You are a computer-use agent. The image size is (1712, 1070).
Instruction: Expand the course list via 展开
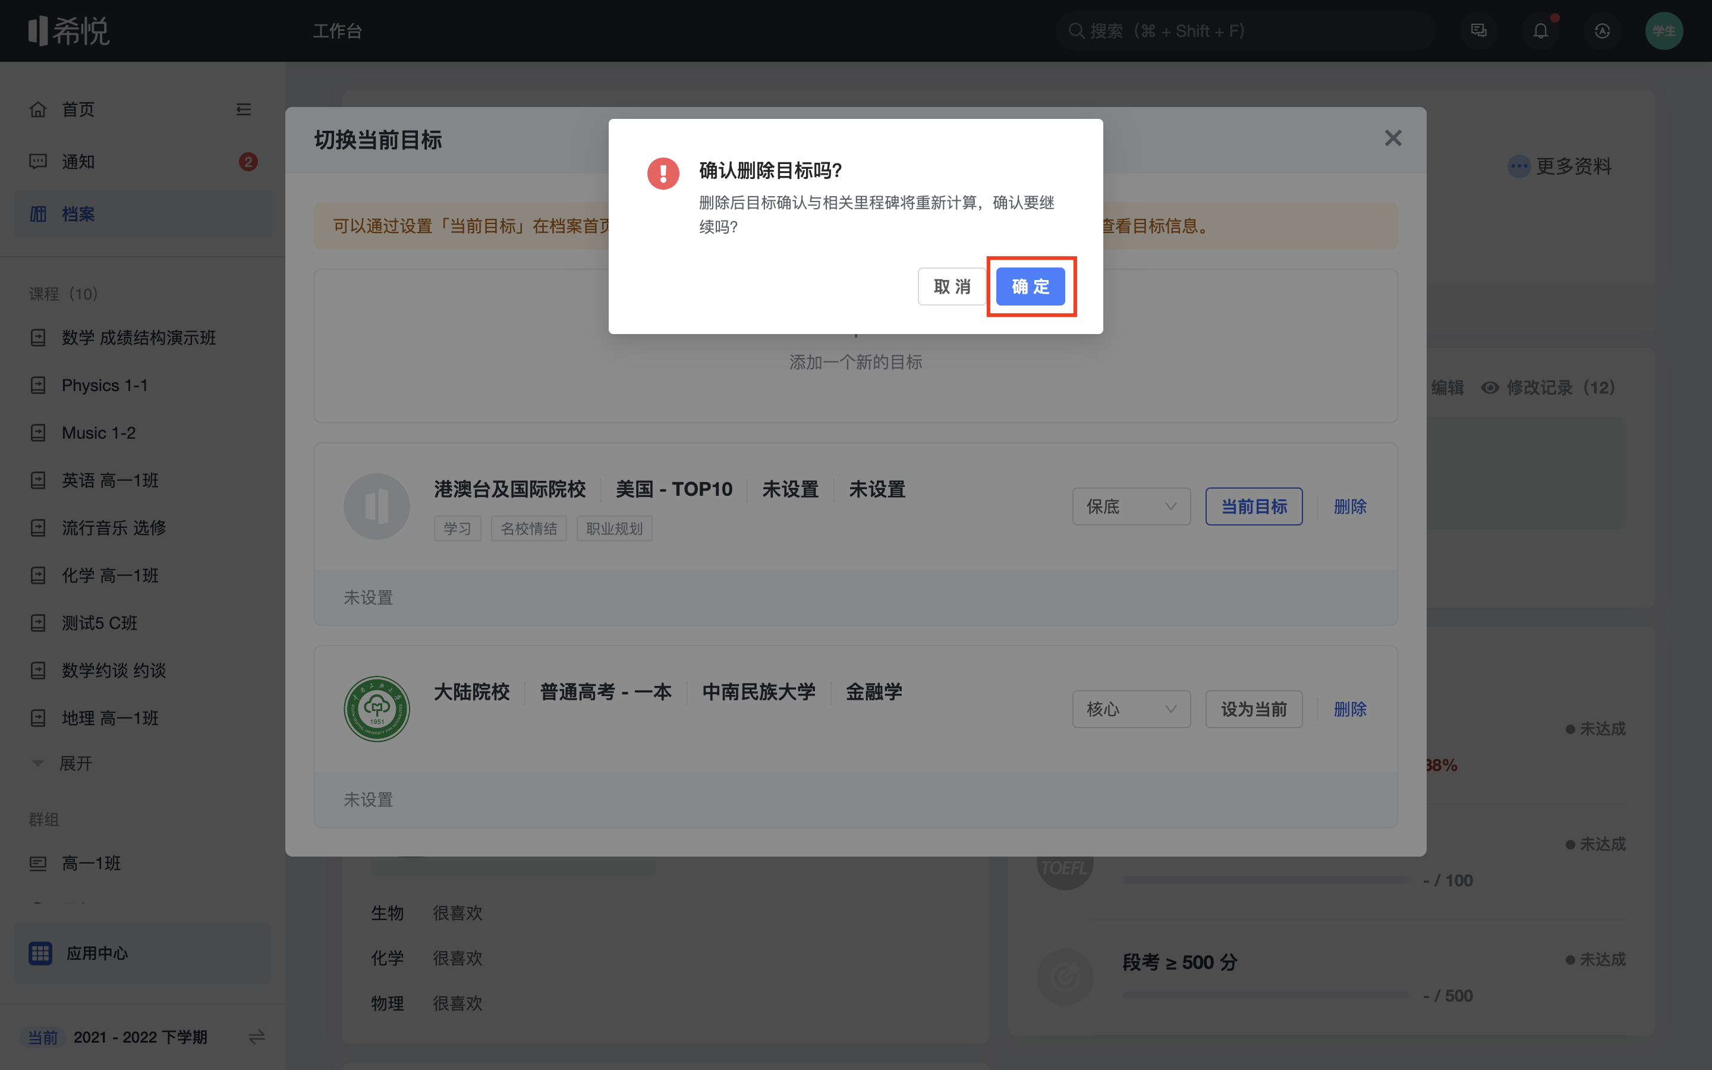(75, 764)
